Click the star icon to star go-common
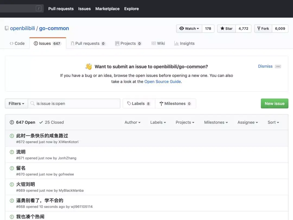The height and width of the screenshot is (220, 293). tap(223, 28)
